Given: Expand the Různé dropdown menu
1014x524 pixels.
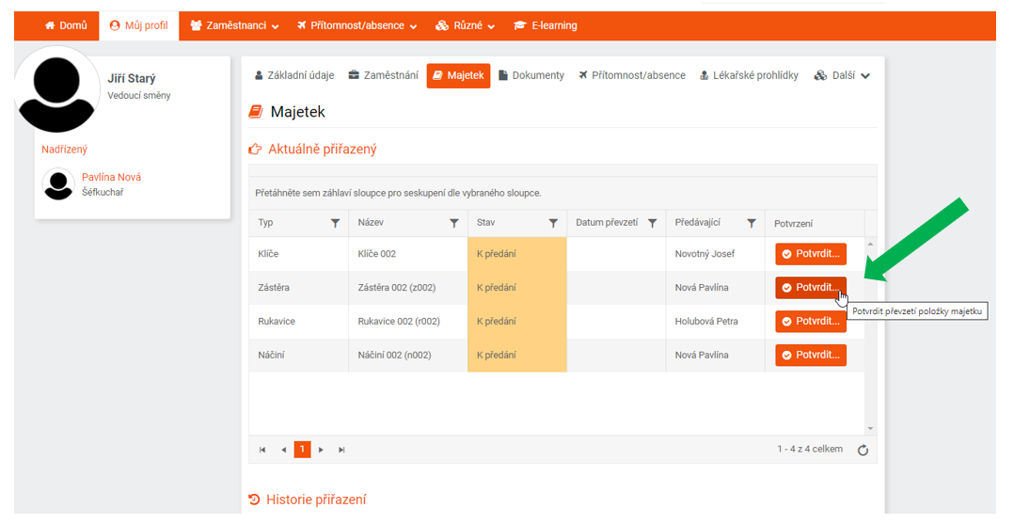Looking at the screenshot, I should pos(465,26).
